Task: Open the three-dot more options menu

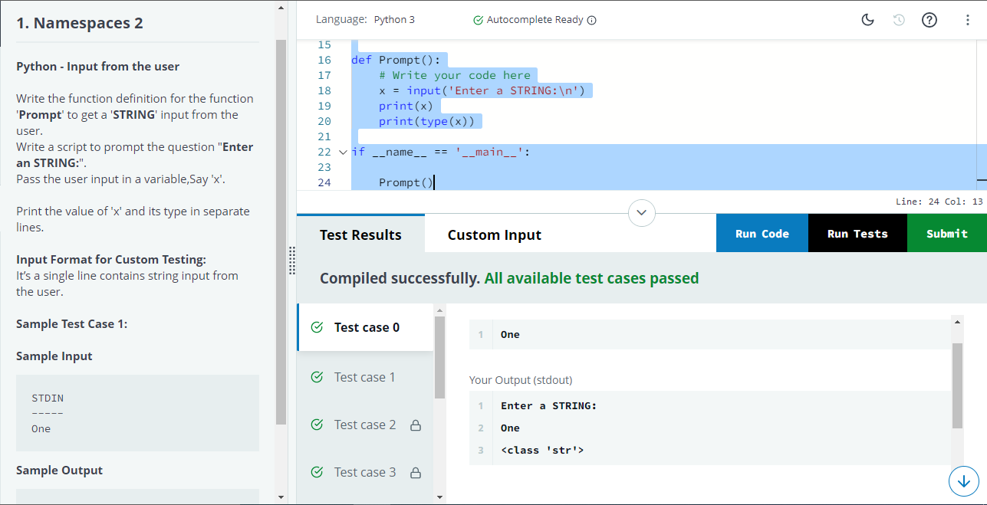Action: tap(968, 20)
